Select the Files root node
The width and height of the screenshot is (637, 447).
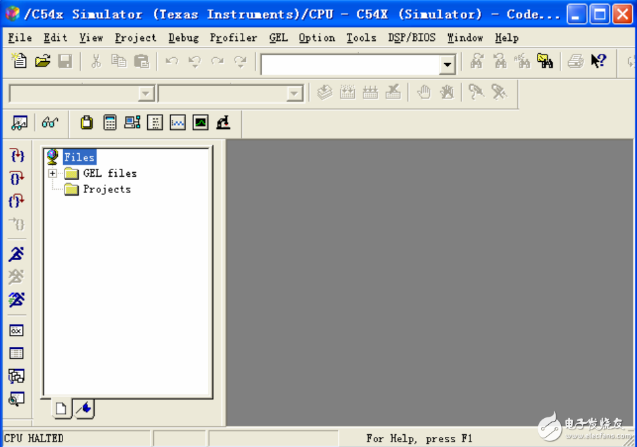pos(79,157)
